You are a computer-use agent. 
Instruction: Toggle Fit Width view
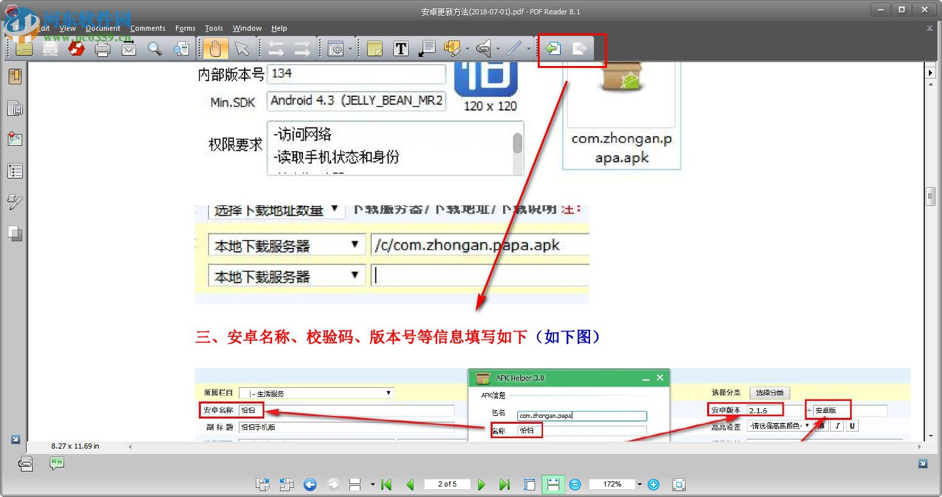[x=553, y=485]
